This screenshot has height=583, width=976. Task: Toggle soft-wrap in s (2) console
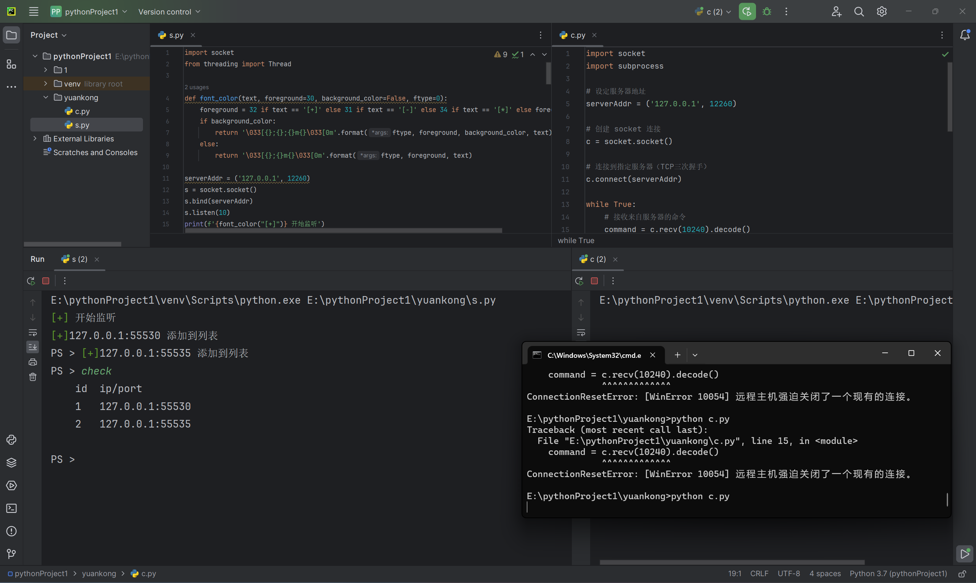[33, 332]
